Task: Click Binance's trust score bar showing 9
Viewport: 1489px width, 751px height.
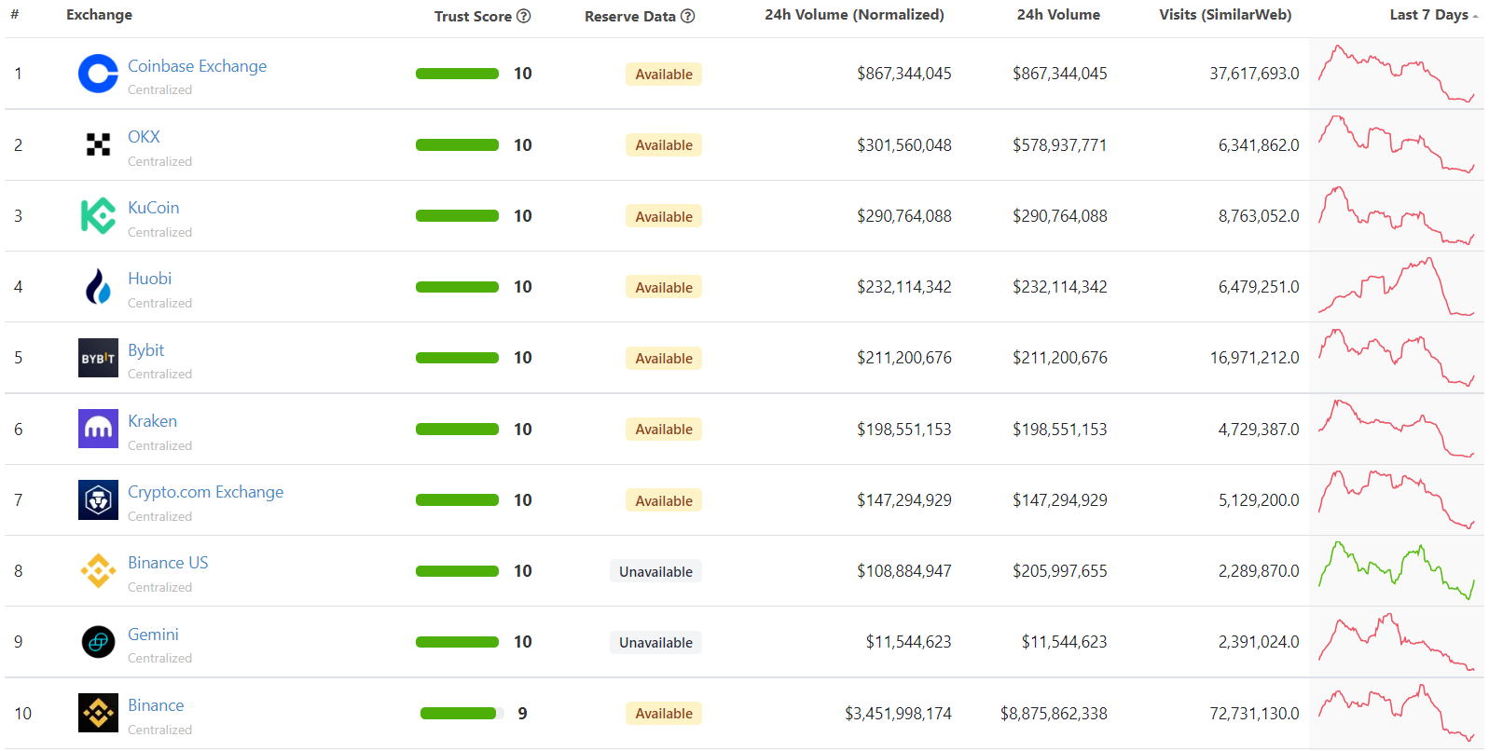Action: (x=462, y=714)
